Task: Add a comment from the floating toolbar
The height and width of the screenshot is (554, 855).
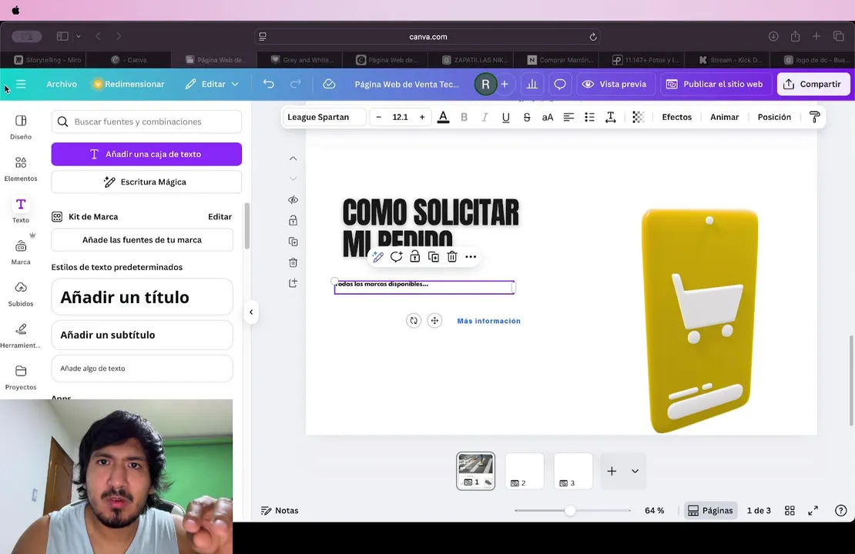Action: pos(397,256)
